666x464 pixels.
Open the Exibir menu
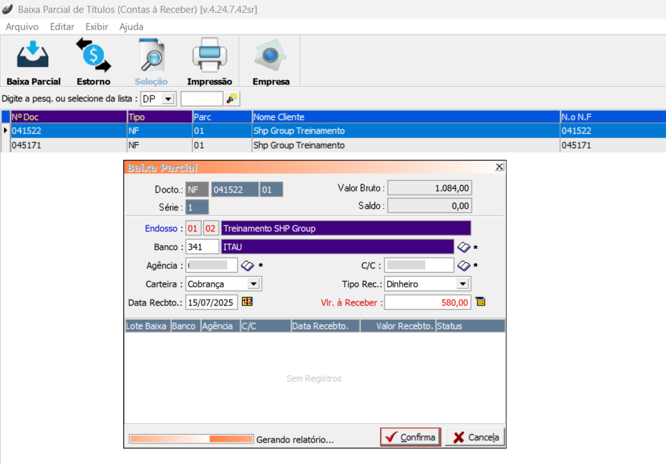pos(96,27)
